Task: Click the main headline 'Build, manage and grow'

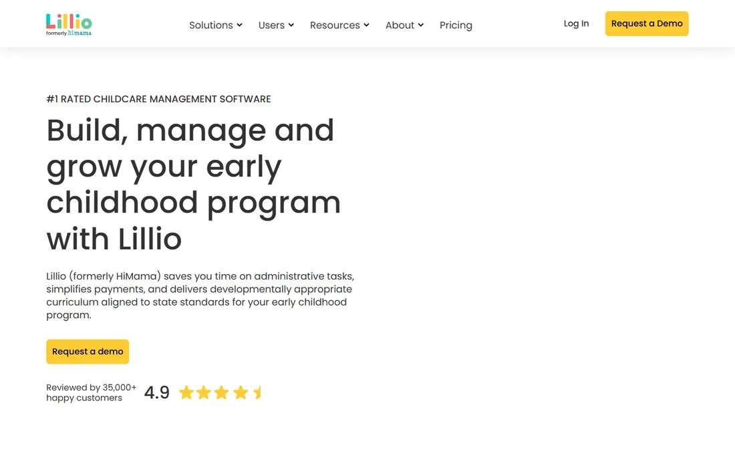Action: (194, 185)
